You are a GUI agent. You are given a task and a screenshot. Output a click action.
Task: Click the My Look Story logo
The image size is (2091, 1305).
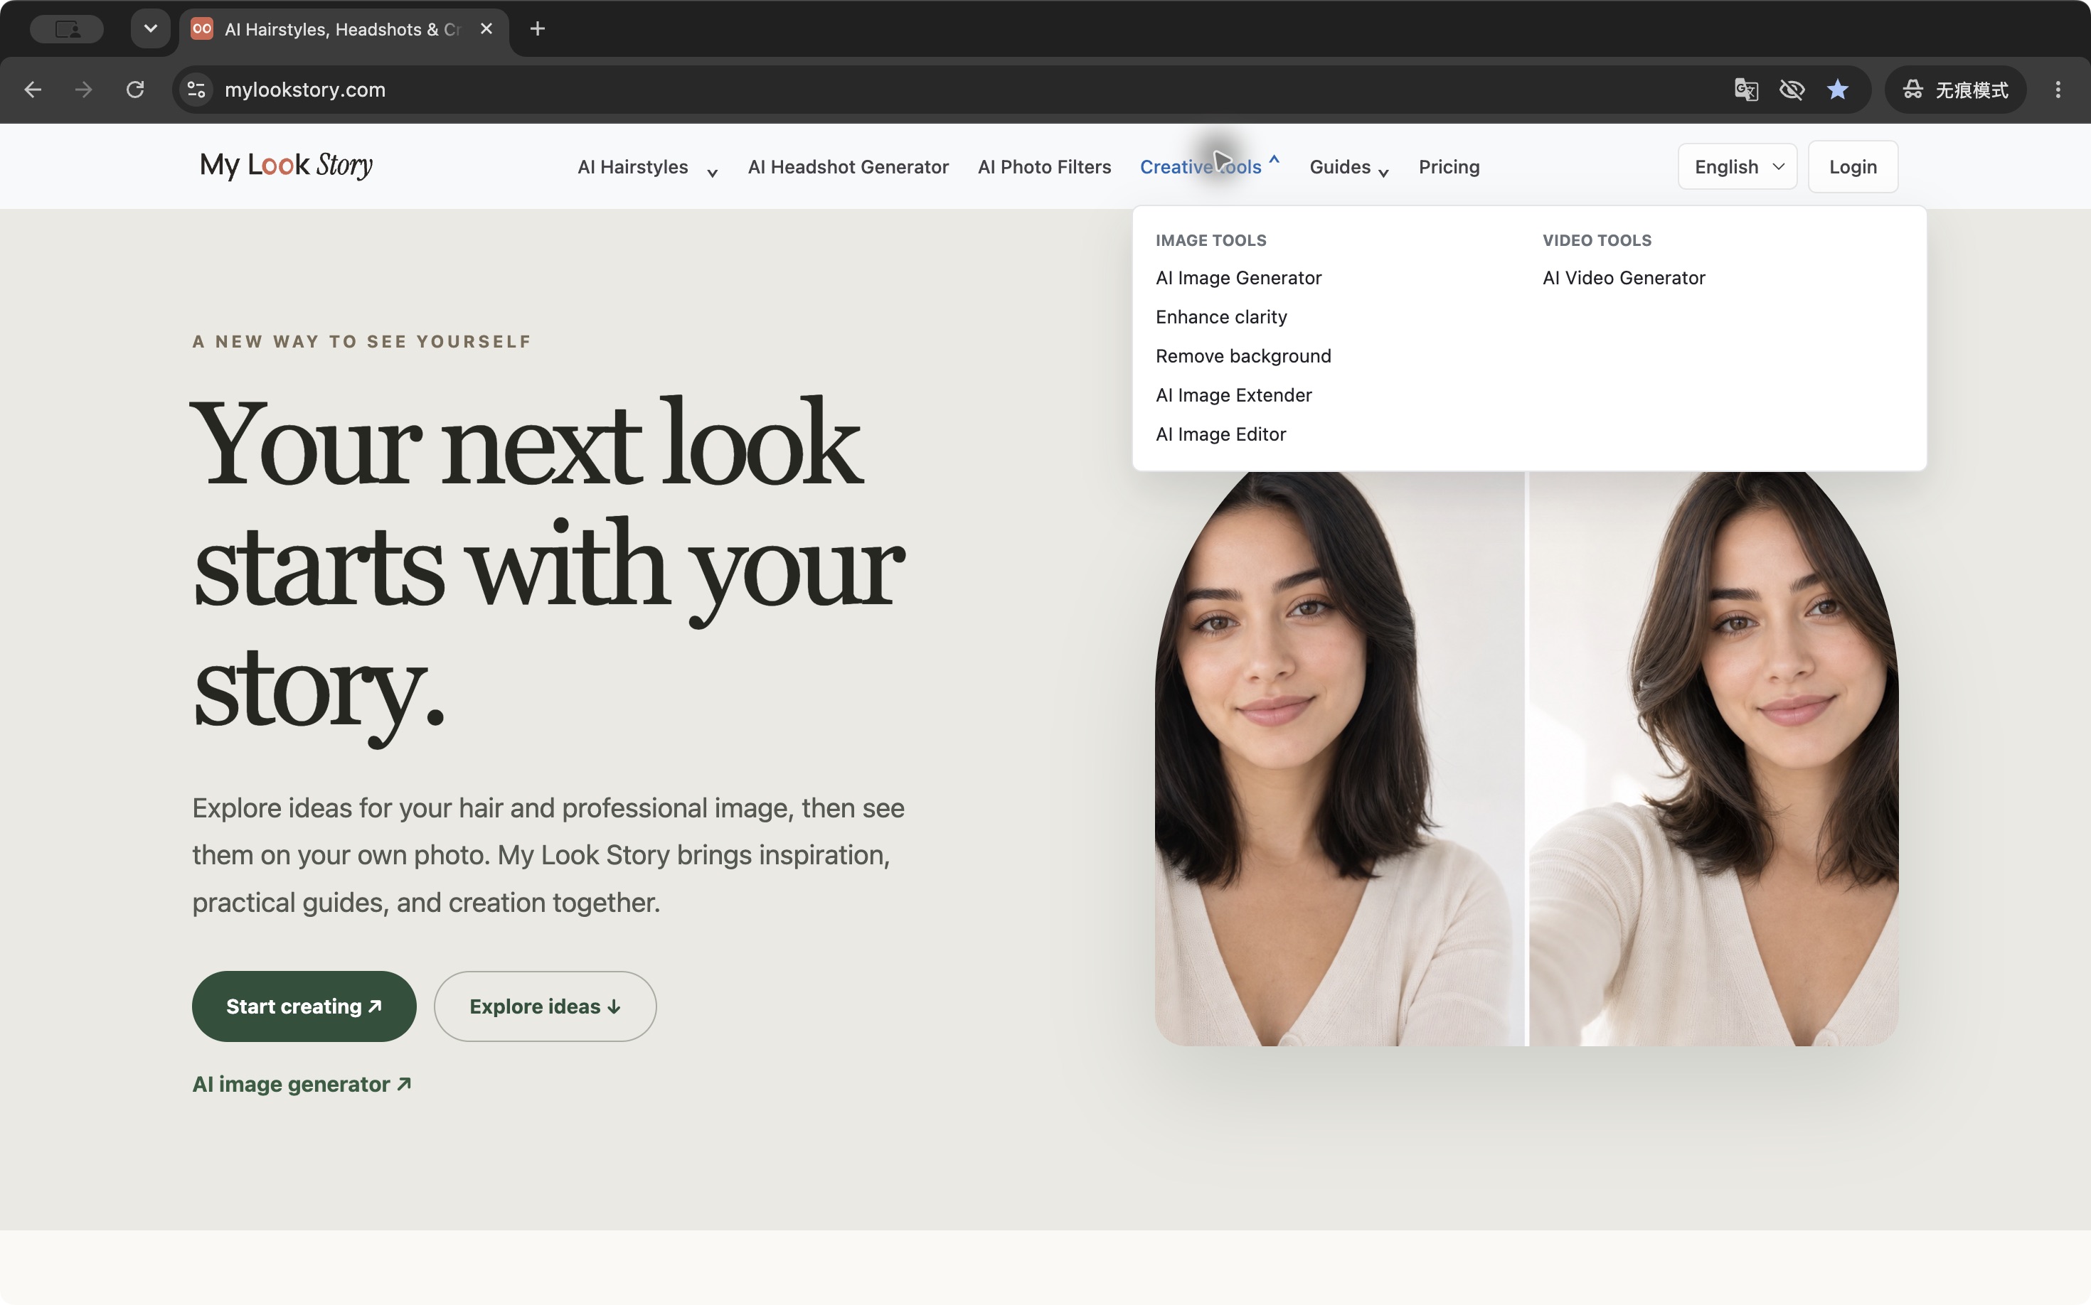click(286, 165)
